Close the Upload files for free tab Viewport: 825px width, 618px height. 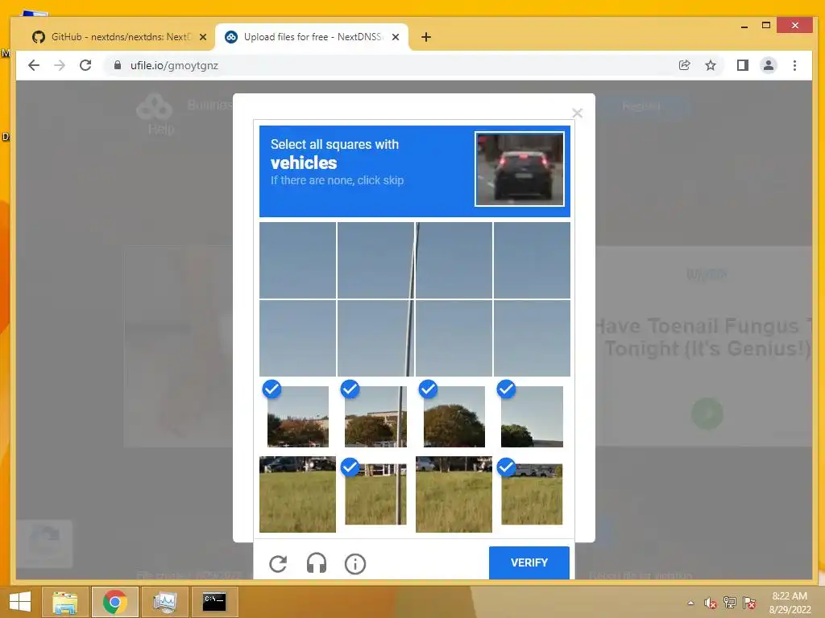click(396, 37)
